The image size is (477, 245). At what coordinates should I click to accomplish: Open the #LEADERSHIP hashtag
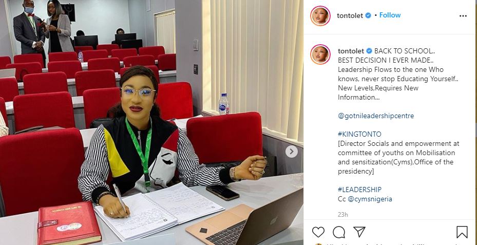(359, 190)
